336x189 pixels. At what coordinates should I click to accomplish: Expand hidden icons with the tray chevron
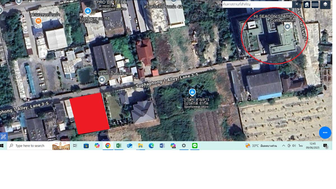[284, 146]
